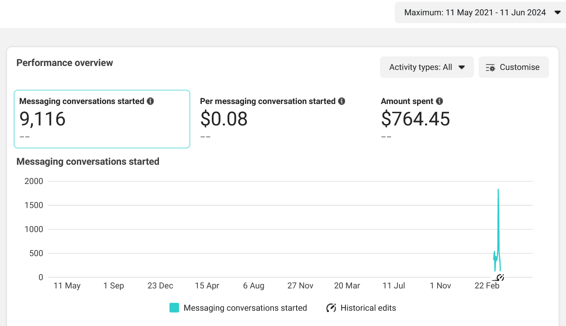
Task: Toggle Messaging conversations started legend label
Action: click(x=245, y=308)
